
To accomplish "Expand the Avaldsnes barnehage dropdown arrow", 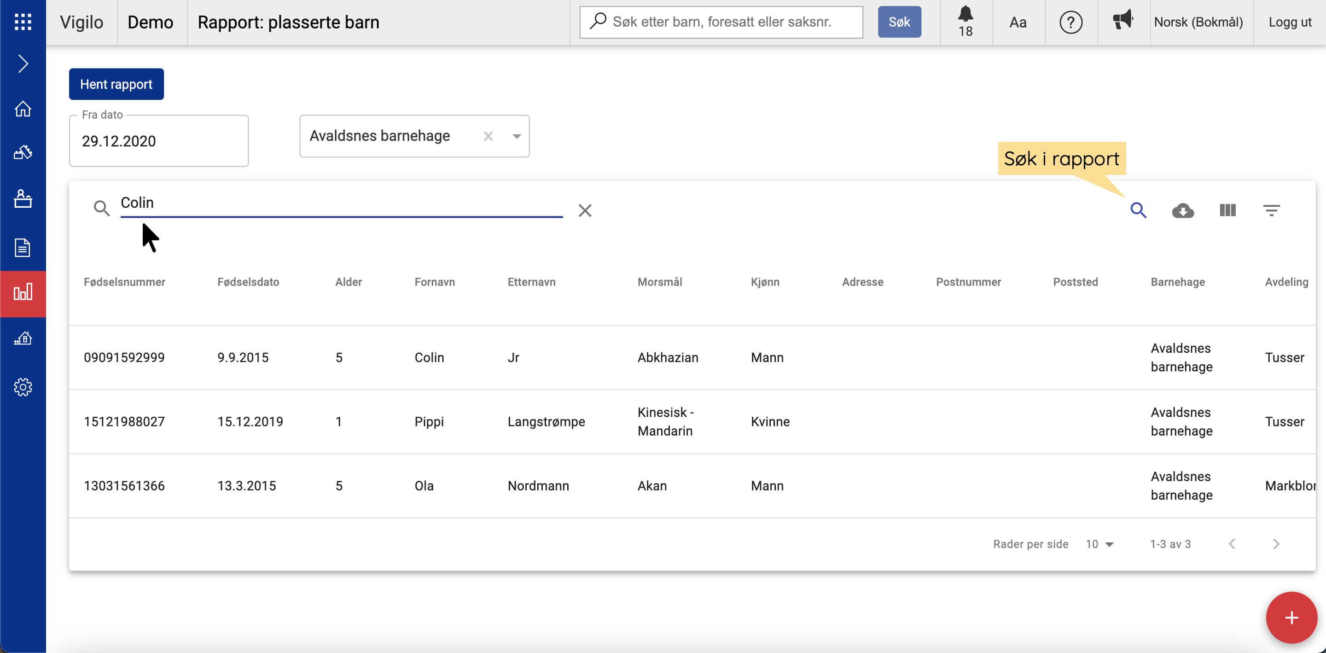I will coord(516,136).
